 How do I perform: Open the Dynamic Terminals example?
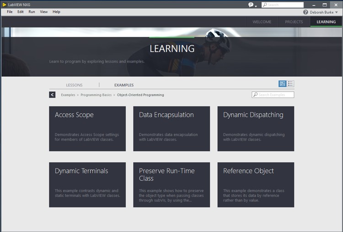[87, 185]
